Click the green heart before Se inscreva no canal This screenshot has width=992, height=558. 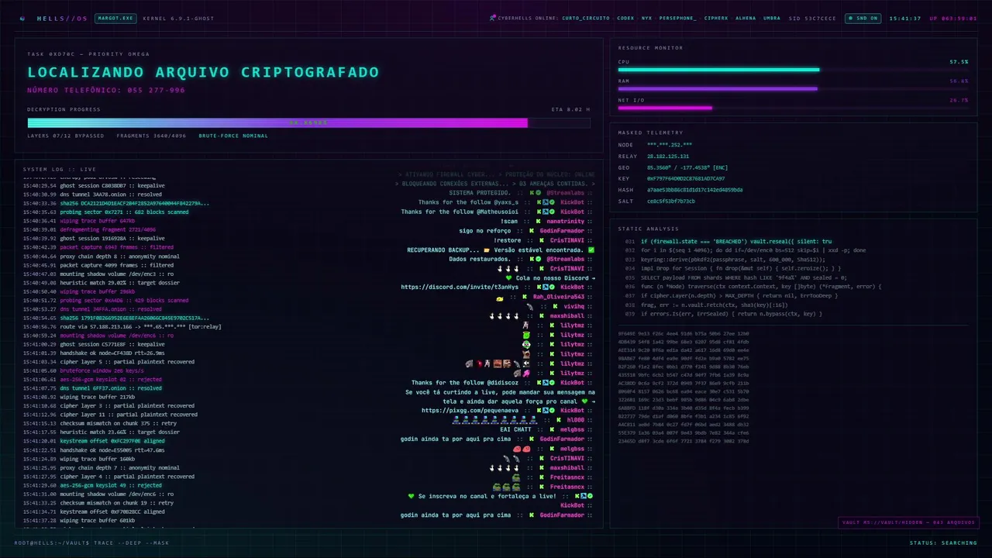point(412,496)
